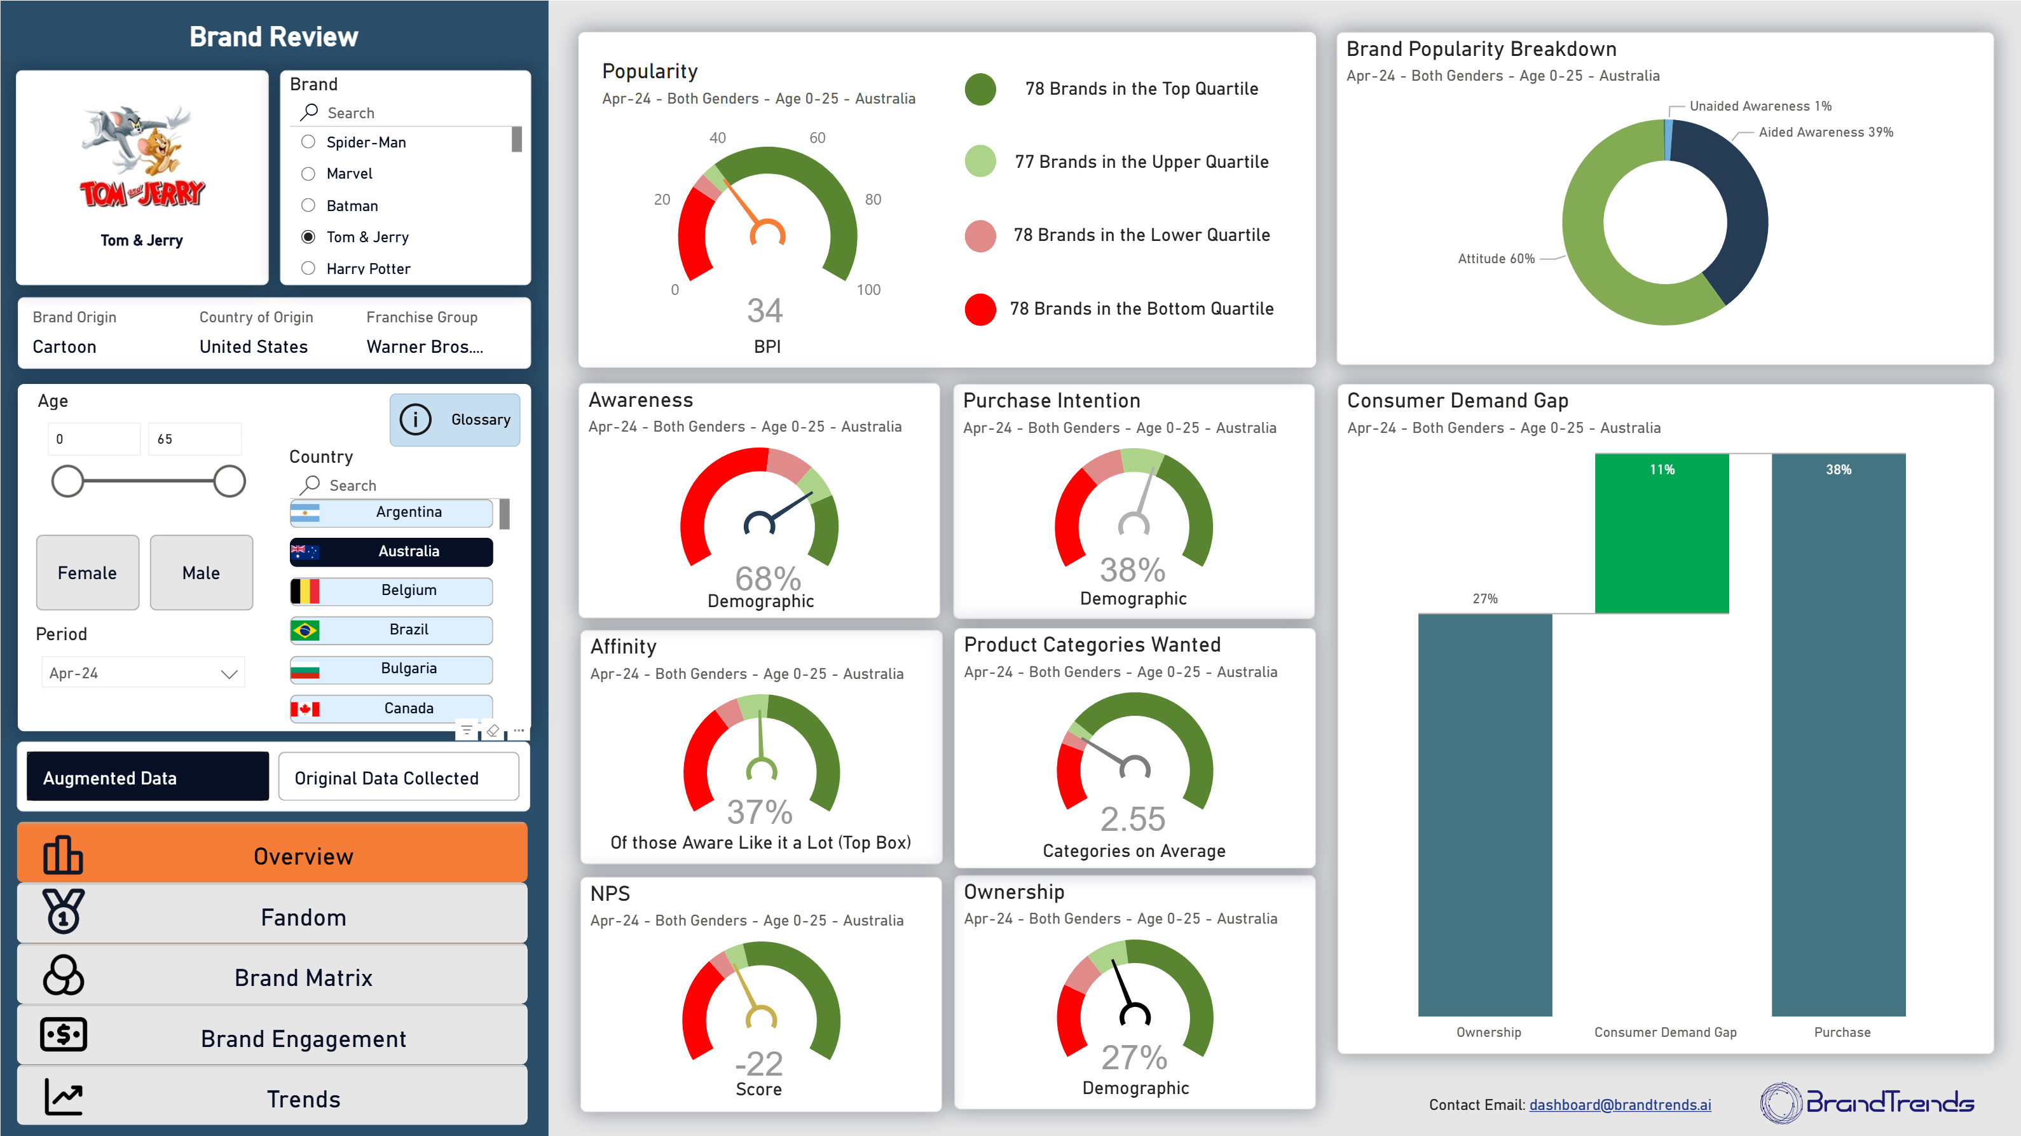Click the Country list scrollbar thumb
The height and width of the screenshot is (1136, 2021).
pos(505,514)
